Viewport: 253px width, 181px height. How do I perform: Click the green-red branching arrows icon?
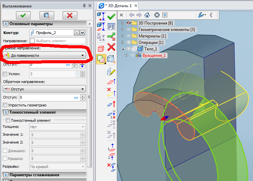(x=111, y=37)
